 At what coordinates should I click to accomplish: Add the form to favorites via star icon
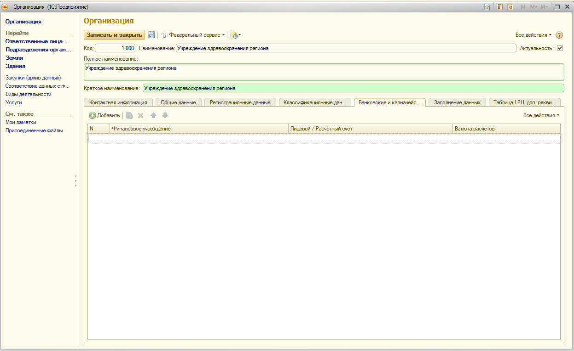point(487,7)
